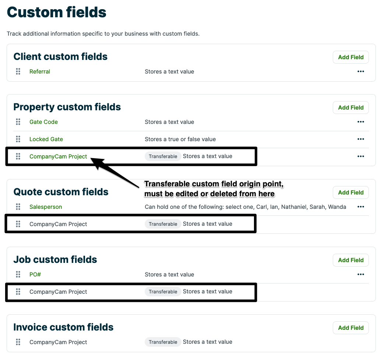Open more options menu for PO#

coord(360,275)
